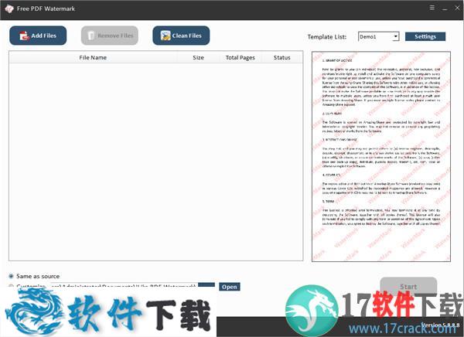The width and height of the screenshot is (464, 337).
Task: Expand the Template List dropdown showing Demo1
Action: point(395,36)
